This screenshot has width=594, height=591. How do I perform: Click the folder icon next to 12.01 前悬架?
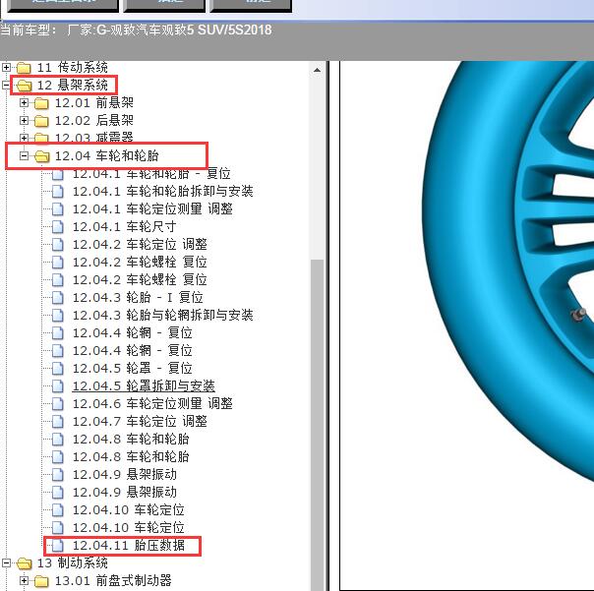coord(41,103)
